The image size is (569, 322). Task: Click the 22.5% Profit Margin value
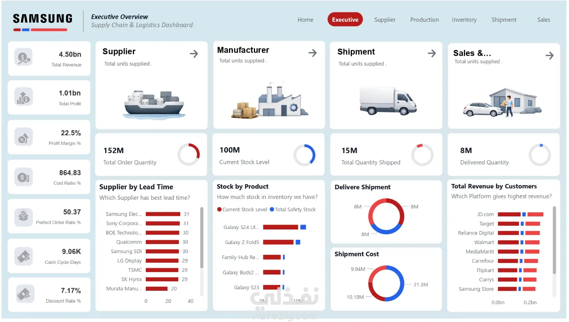tap(71, 133)
